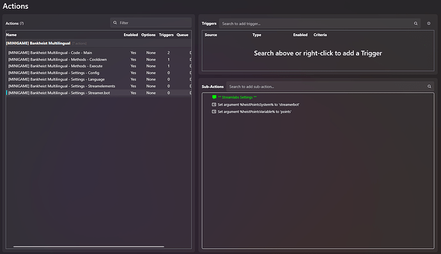Select the Methods - Cooldown action

coord(98,60)
